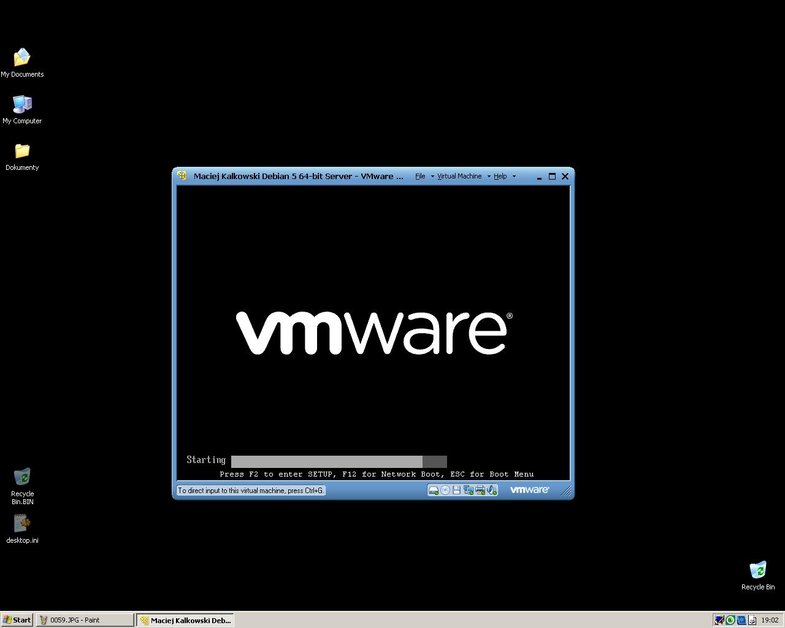Screen dimensions: 785x628
Task: Click the 'To direct input' status message
Action: pos(251,491)
